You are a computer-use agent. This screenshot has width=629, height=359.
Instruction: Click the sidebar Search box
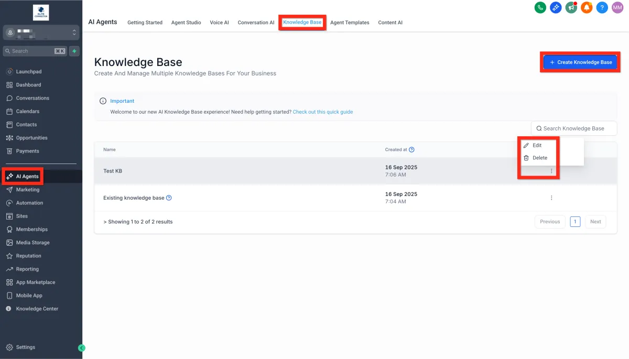(x=35, y=51)
